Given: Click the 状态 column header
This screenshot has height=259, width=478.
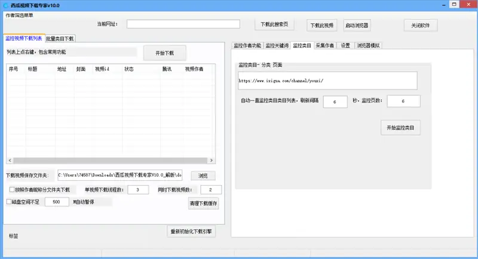Looking at the screenshot, I should (x=141, y=69).
